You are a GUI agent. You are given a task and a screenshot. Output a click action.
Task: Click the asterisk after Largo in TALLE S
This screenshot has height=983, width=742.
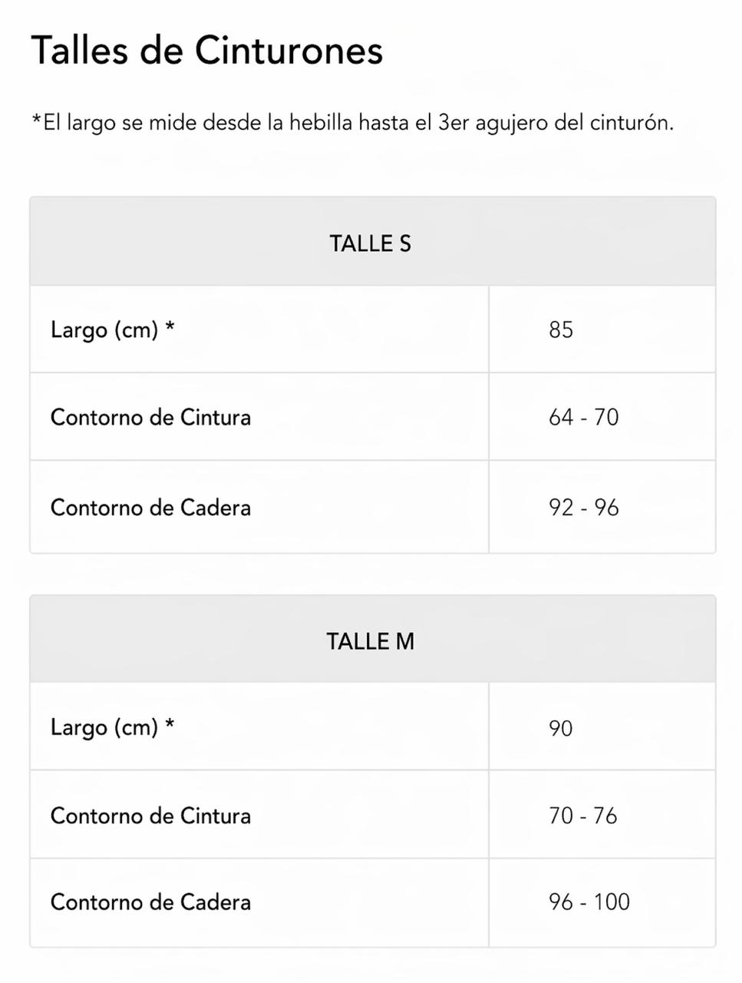tap(170, 328)
